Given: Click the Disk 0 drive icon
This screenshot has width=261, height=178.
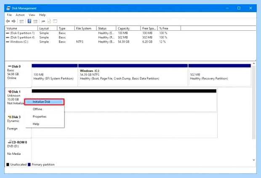Looking at the screenshot, I should pos(10,66).
